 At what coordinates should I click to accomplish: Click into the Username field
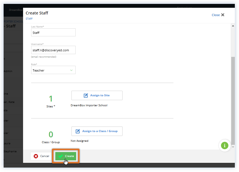(53, 50)
